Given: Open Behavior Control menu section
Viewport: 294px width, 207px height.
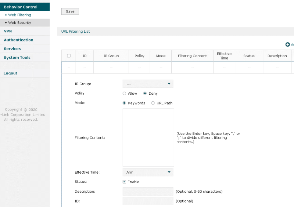Looking at the screenshot, I should (25, 7).
